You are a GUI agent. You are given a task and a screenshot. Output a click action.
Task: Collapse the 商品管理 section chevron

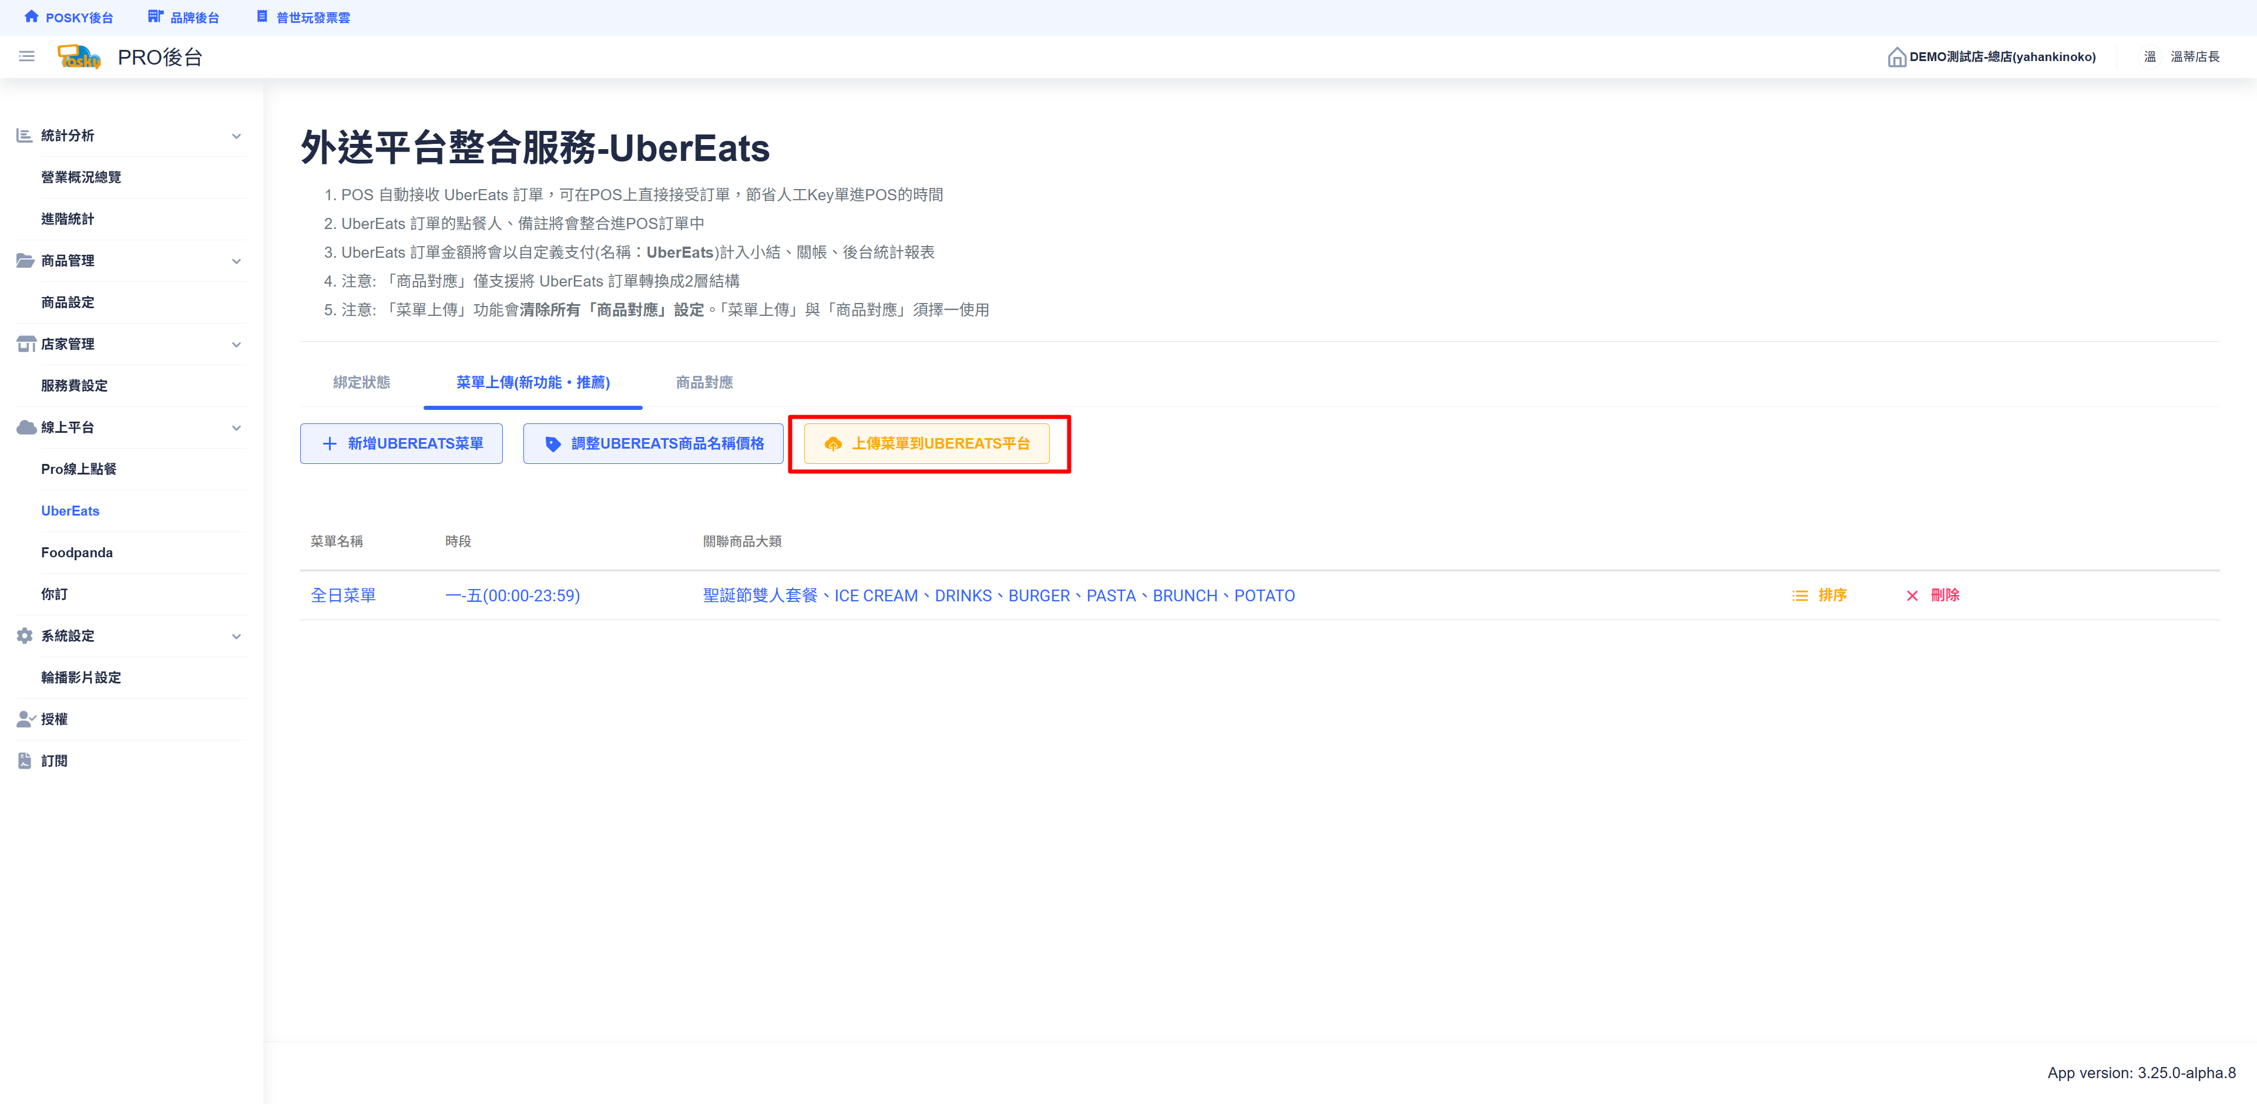236,261
